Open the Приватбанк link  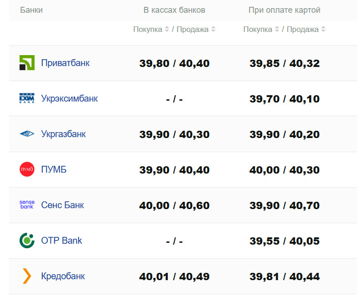tap(65, 63)
